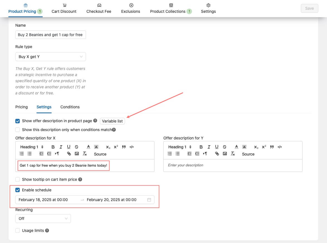Switch to the Conditions tab

[x=70, y=107]
